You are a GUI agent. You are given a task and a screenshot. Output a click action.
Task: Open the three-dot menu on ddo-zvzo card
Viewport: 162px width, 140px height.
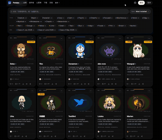coord(120,38)
